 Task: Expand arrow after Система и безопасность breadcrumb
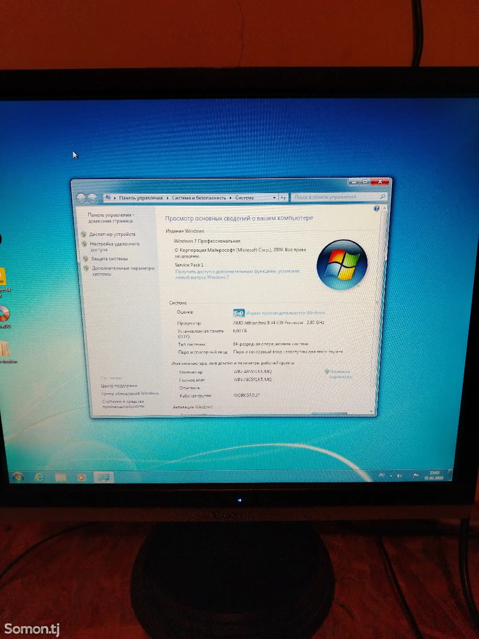click(231, 198)
